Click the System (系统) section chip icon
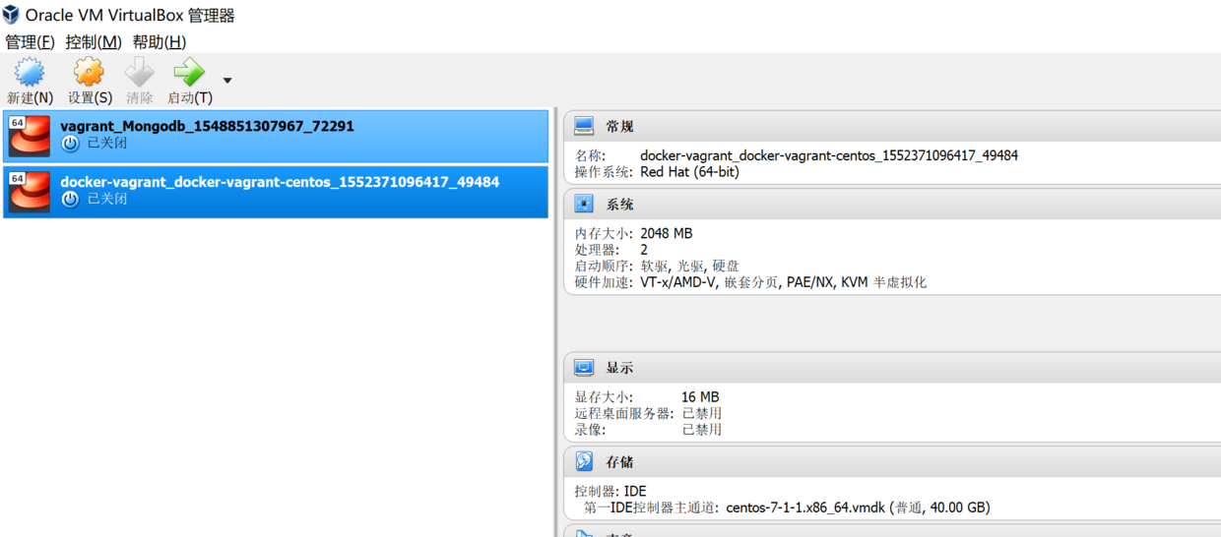 [584, 205]
